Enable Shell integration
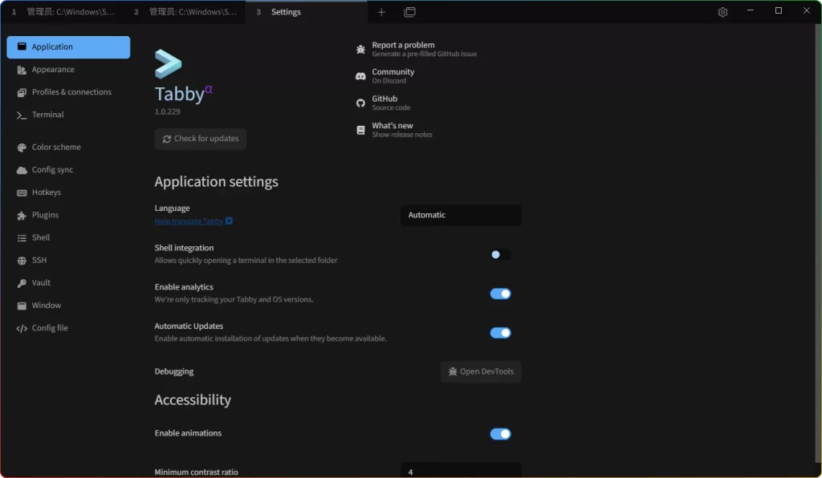Image resolution: width=822 pixels, height=478 pixels. (499, 254)
